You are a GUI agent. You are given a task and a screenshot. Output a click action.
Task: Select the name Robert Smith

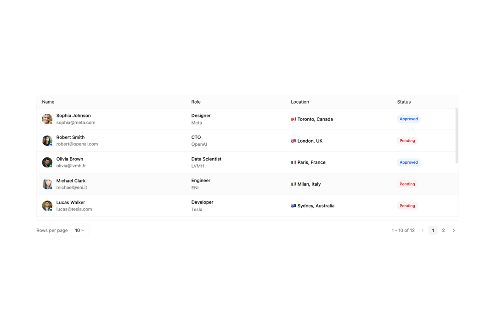(70, 138)
